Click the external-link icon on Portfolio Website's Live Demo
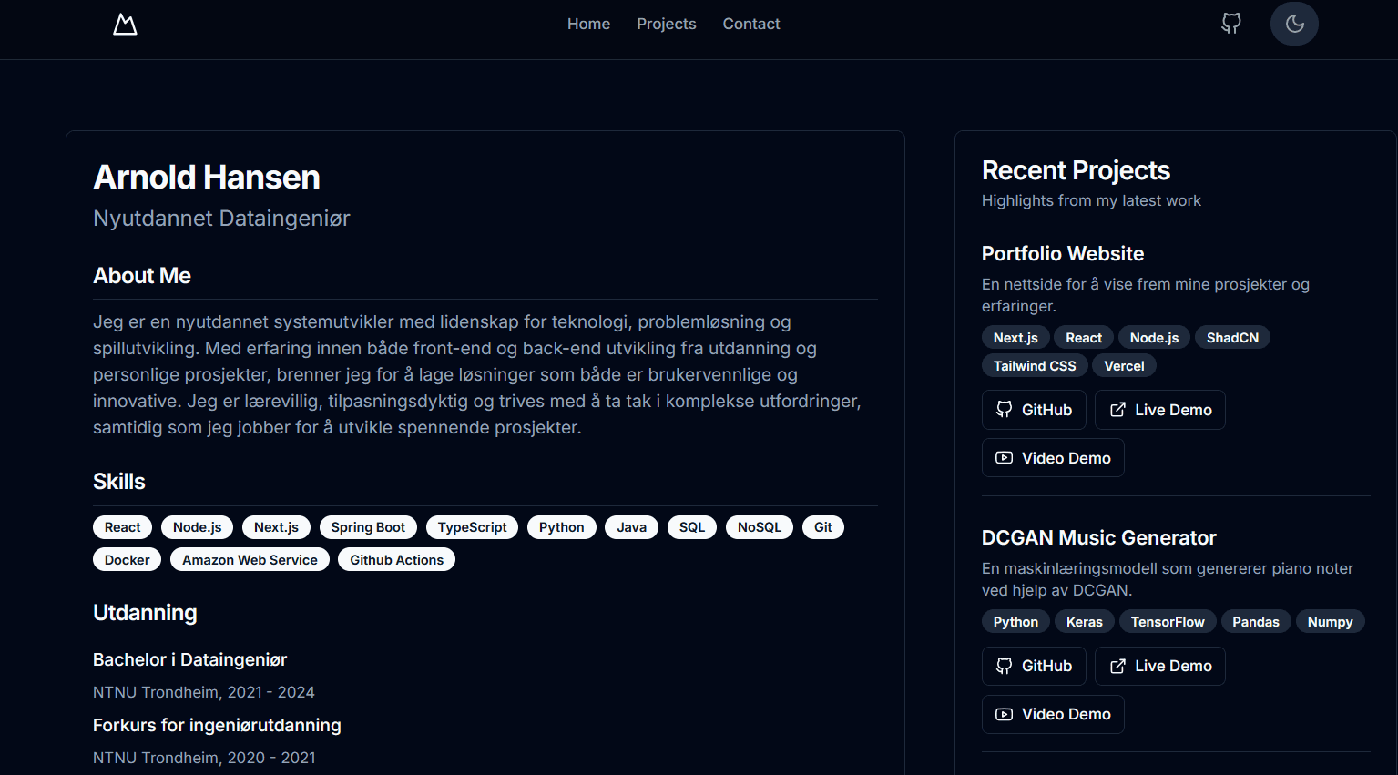The width and height of the screenshot is (1398, 775). tap(1117, 410)
